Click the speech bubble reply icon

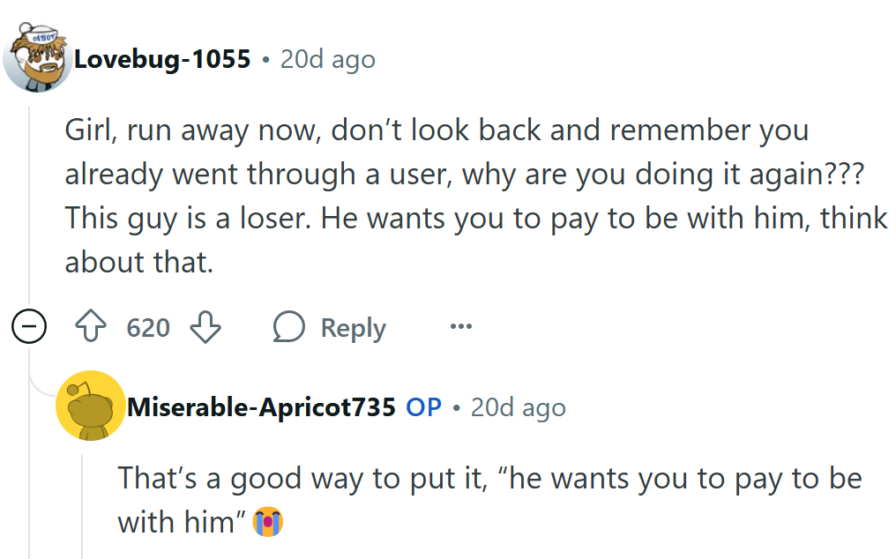[289, 328]
